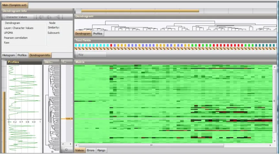
Task: Click the orange horizontal range bar above the Dendrogram
Action: 140,11
